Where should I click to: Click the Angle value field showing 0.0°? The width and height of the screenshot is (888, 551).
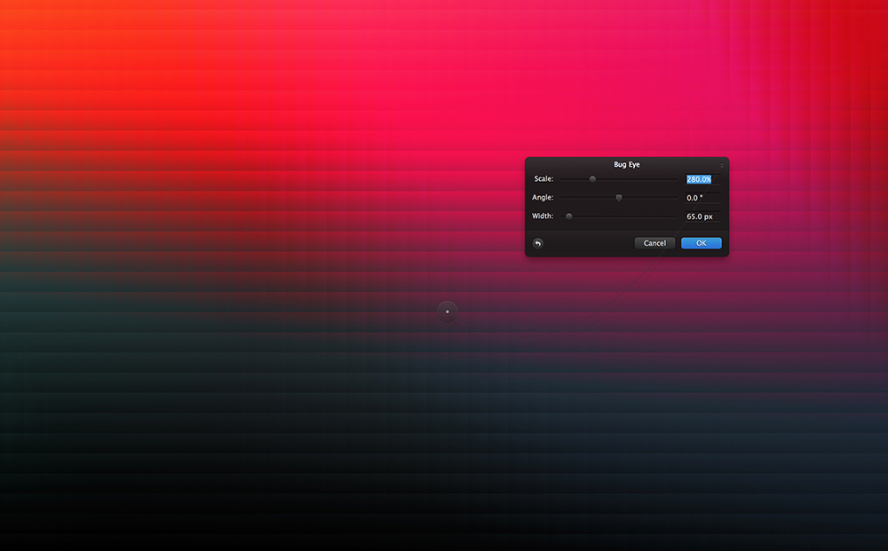pyautogui.click(x=702, y=198)
